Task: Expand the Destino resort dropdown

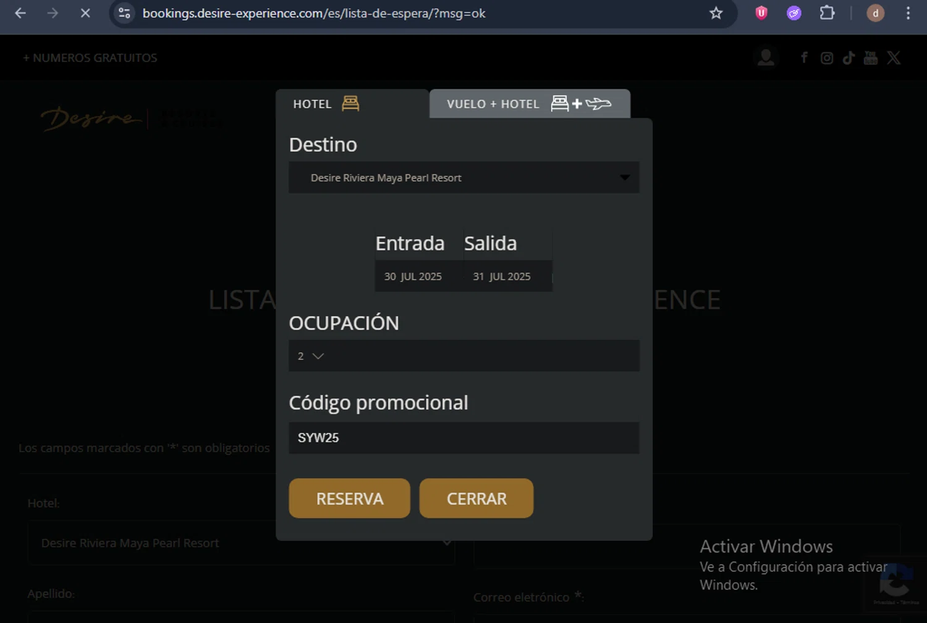Action: pyautogui.click(x=463, y=178)
